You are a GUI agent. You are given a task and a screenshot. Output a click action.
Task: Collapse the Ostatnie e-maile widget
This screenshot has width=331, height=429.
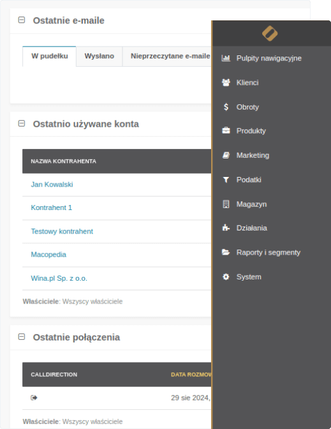[22, 20]
